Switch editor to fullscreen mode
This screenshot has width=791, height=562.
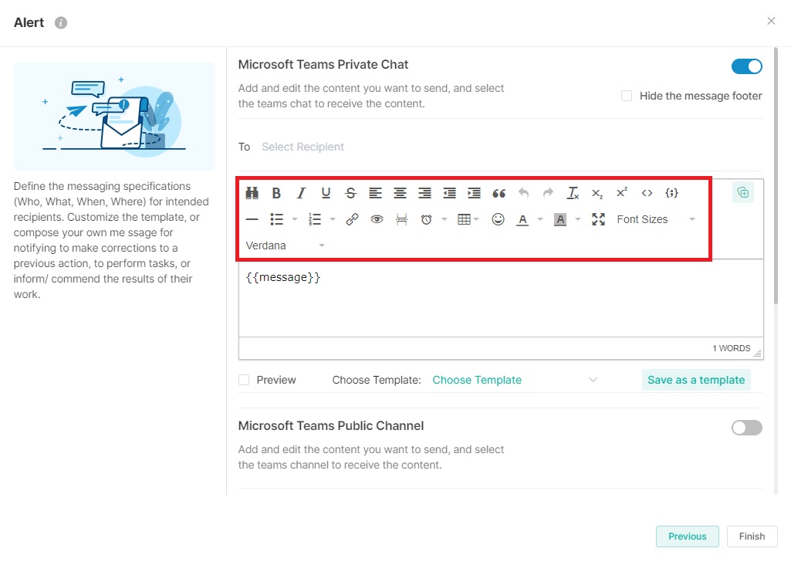(598, 219)
